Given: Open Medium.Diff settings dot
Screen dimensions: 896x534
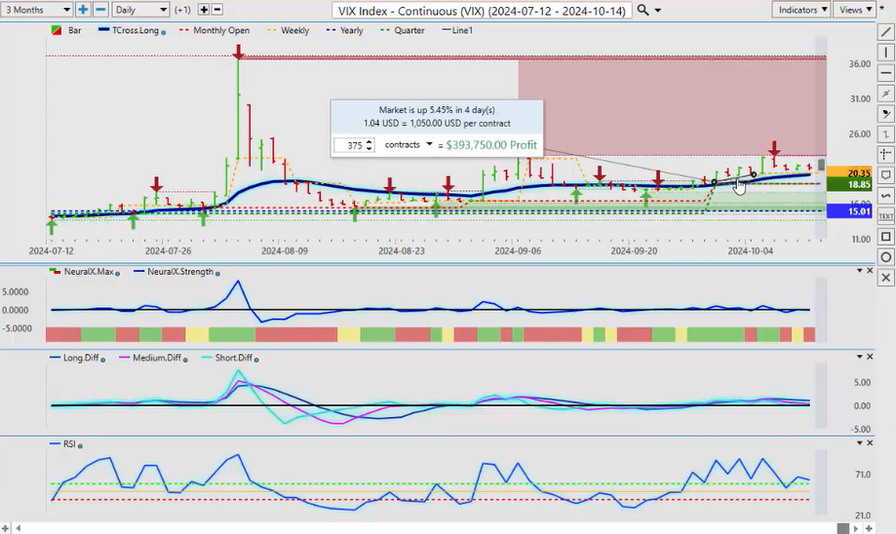Looking at the screenshot, I should coord(185,360).
